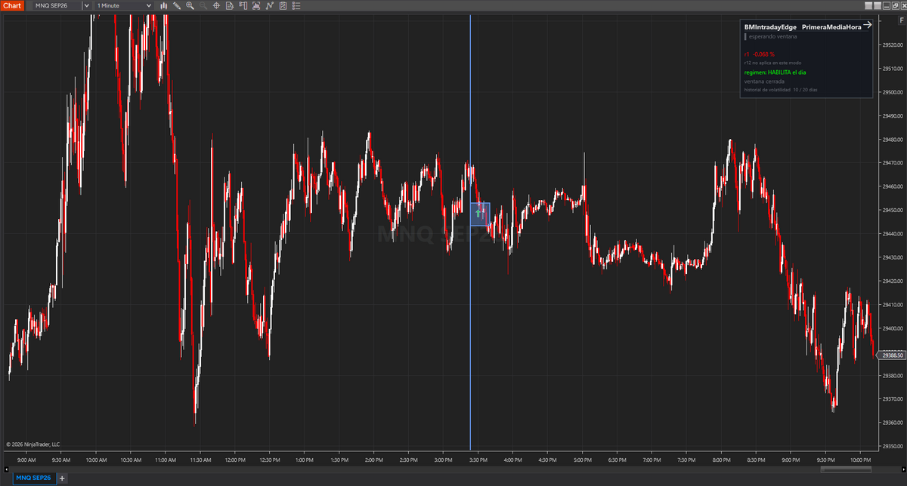
Task: Open the strategy performance checklist icon
Action: click(283, 5)
